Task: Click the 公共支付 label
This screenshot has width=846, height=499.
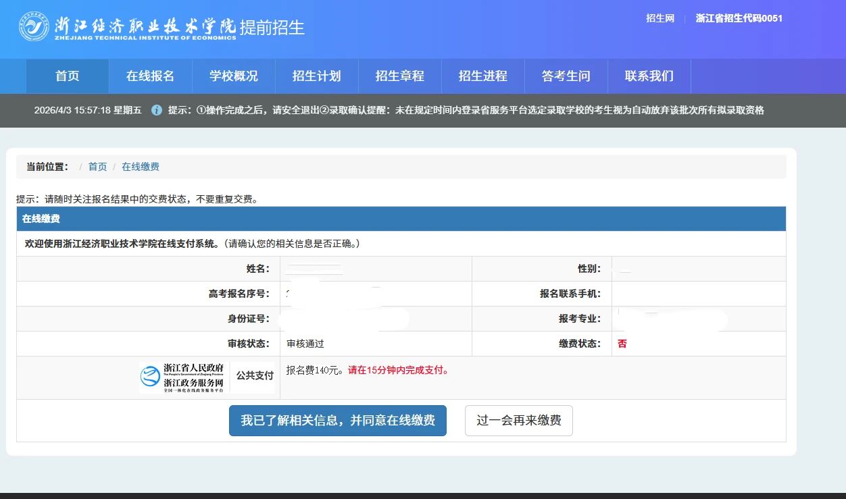Action: coord(255,375)
